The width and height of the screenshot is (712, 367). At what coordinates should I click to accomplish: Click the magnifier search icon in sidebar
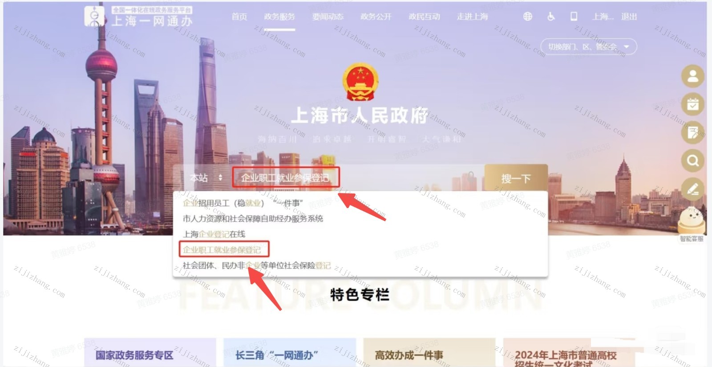coord(693,160)
